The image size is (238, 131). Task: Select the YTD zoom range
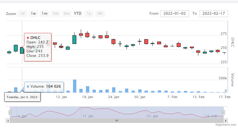(x=78, y=13)
